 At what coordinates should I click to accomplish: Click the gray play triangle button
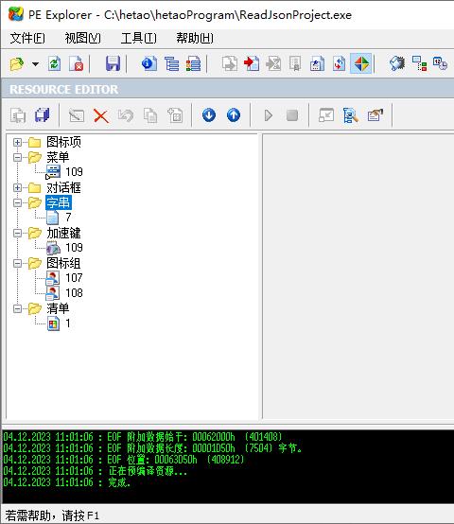click(269, 115)
